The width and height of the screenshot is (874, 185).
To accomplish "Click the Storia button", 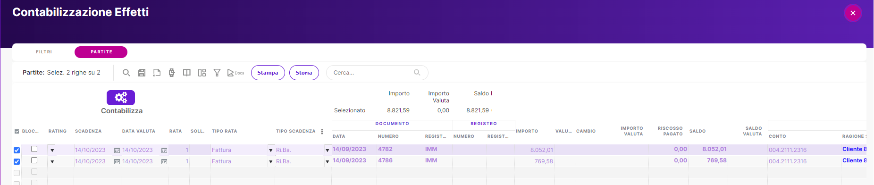I will 304,73.
